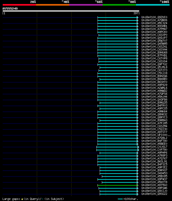Select subject label UniRef100_Q0DJP7
The height and width of the screenshot is (201, 172).
coord(154,38)
